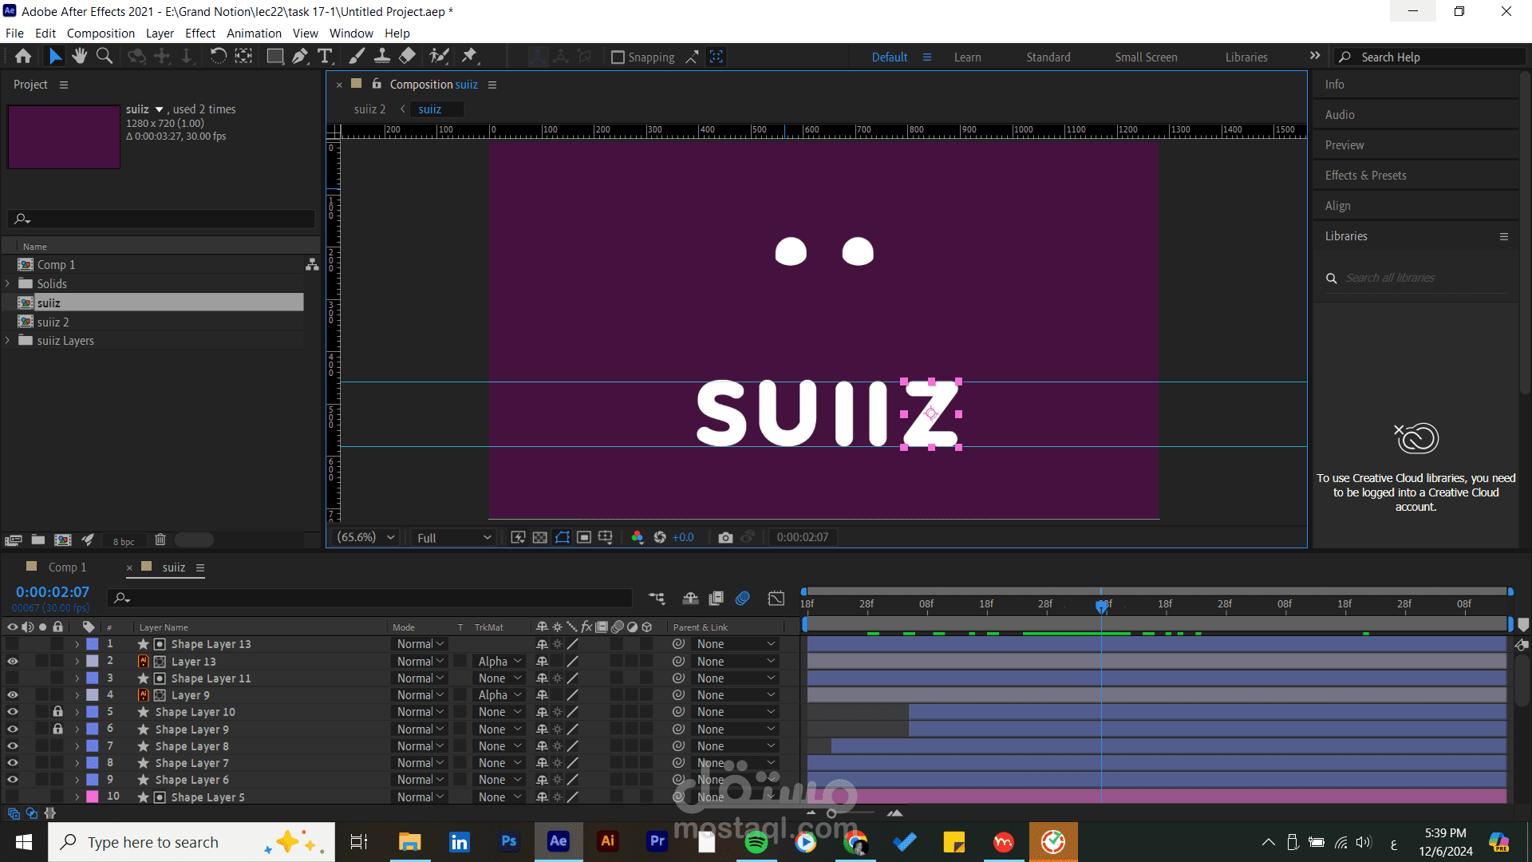1532x862 pixels.
Task: Open the Animation menu
Action: point(254,34)
